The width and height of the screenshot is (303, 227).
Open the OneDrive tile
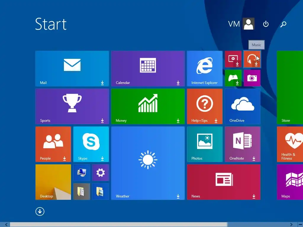pos(243,106)
